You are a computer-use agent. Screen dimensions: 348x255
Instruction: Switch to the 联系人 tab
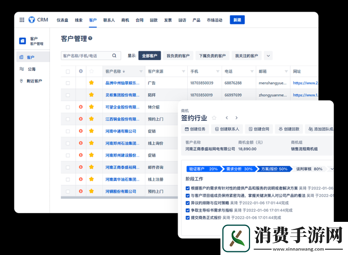click(109, 20)
